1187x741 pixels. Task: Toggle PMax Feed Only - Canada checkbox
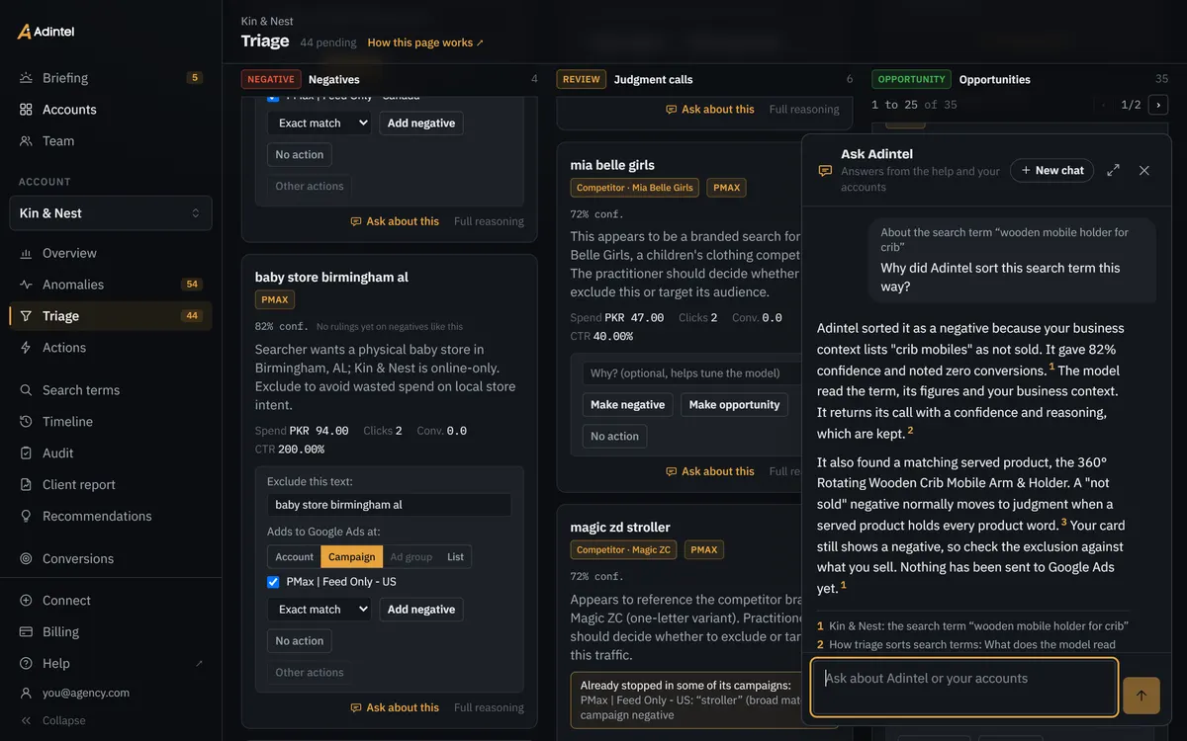click(273, 97)
